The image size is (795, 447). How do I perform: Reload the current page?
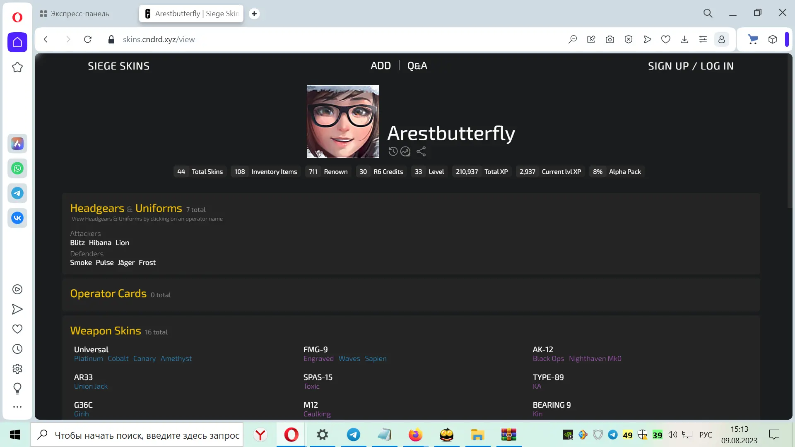(88, 39)
